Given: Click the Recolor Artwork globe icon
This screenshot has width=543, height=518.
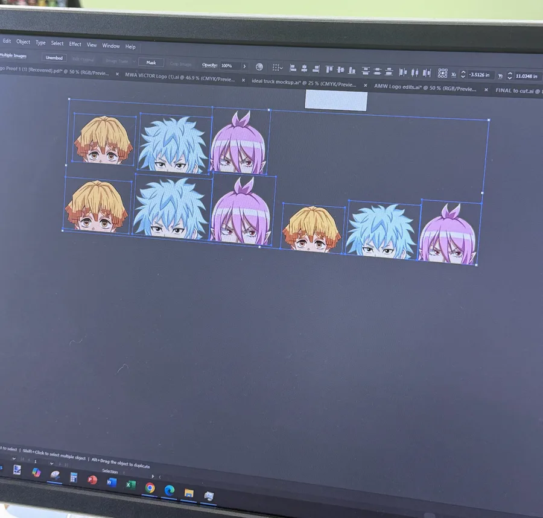Looking at the screenshot, I should [x=259, y=67].
